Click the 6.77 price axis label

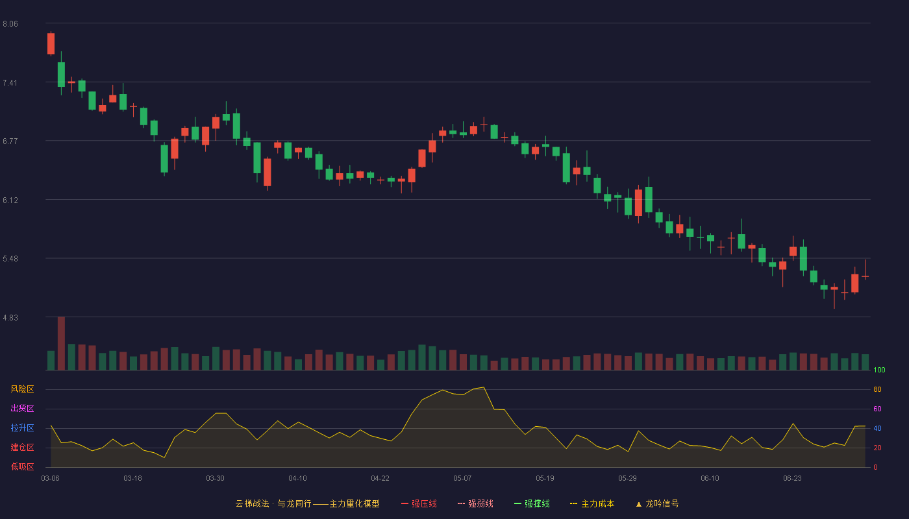click(x=10, y=141)
